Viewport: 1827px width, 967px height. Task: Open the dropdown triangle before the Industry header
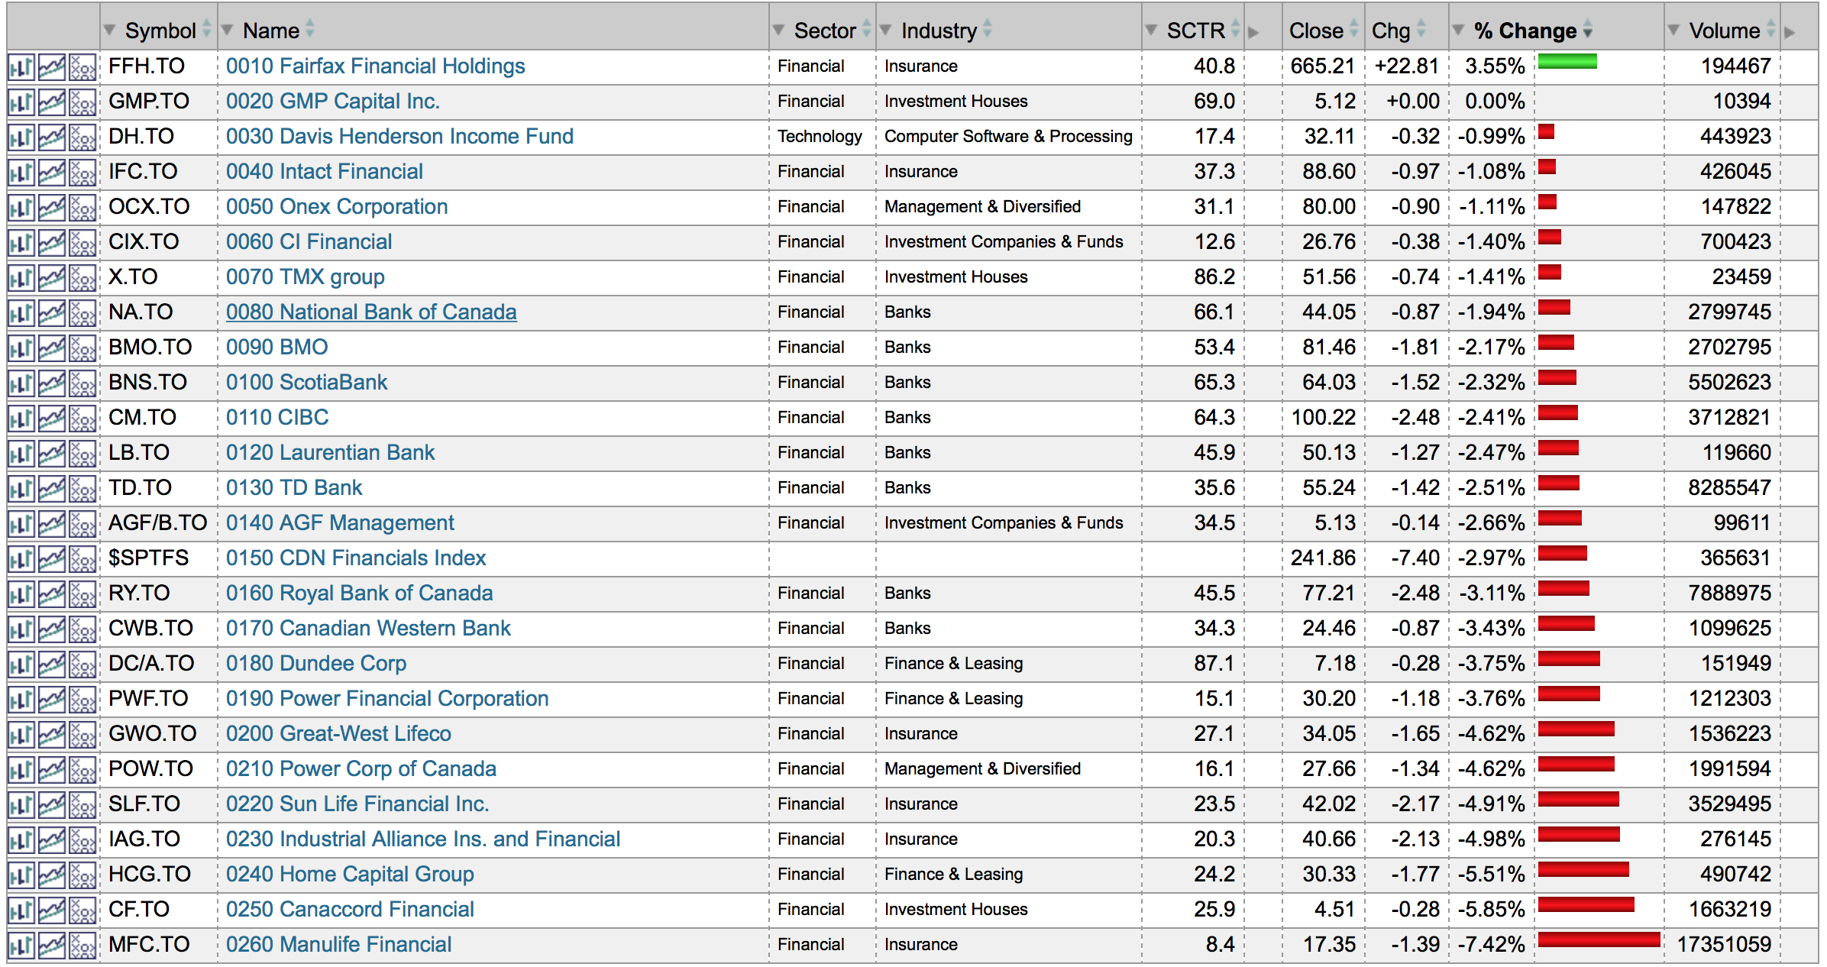(x=886, y=31)
